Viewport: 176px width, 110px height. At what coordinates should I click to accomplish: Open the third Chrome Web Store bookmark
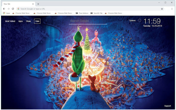(64, 13)
